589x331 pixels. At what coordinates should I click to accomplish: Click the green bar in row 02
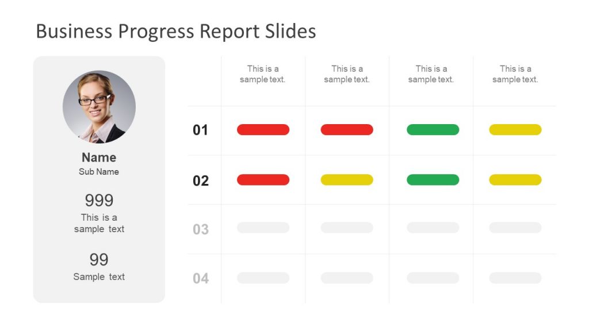tap(433, 180)
